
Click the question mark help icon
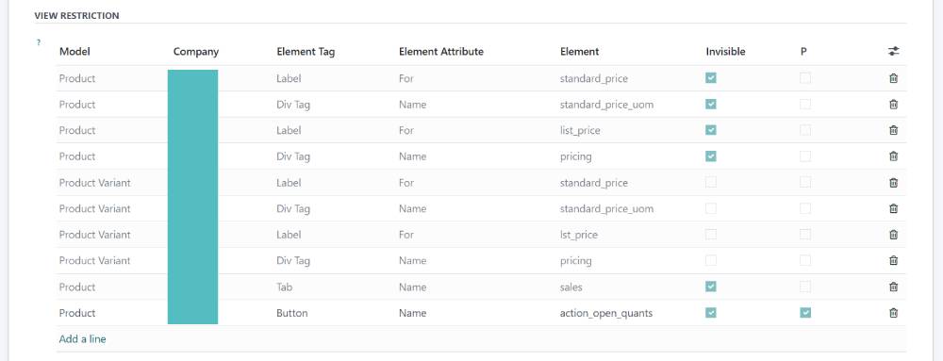(x=39, y=42)
